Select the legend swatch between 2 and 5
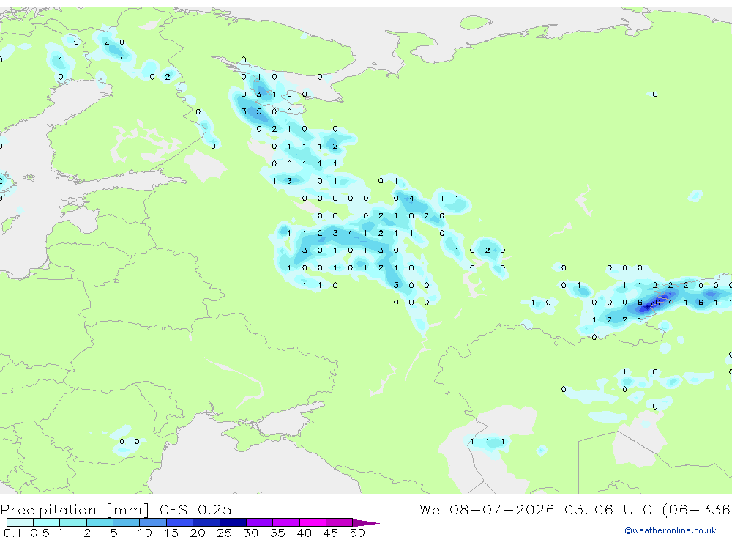The image size is (732, 537). click(100, 522)
